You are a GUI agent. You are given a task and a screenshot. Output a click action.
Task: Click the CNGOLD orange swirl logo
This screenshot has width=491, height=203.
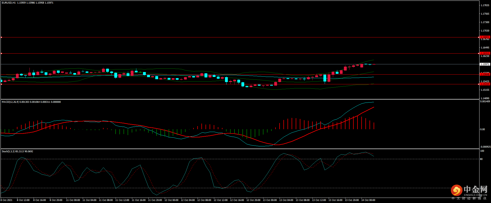456,190
